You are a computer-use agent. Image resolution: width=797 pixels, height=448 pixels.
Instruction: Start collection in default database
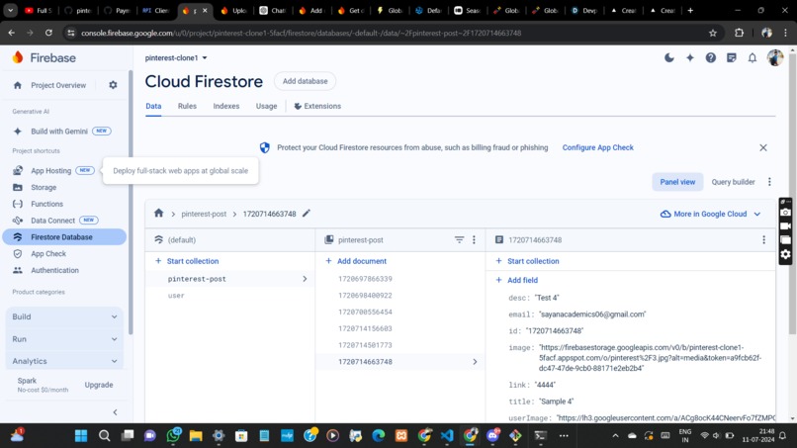click(187, 261)
